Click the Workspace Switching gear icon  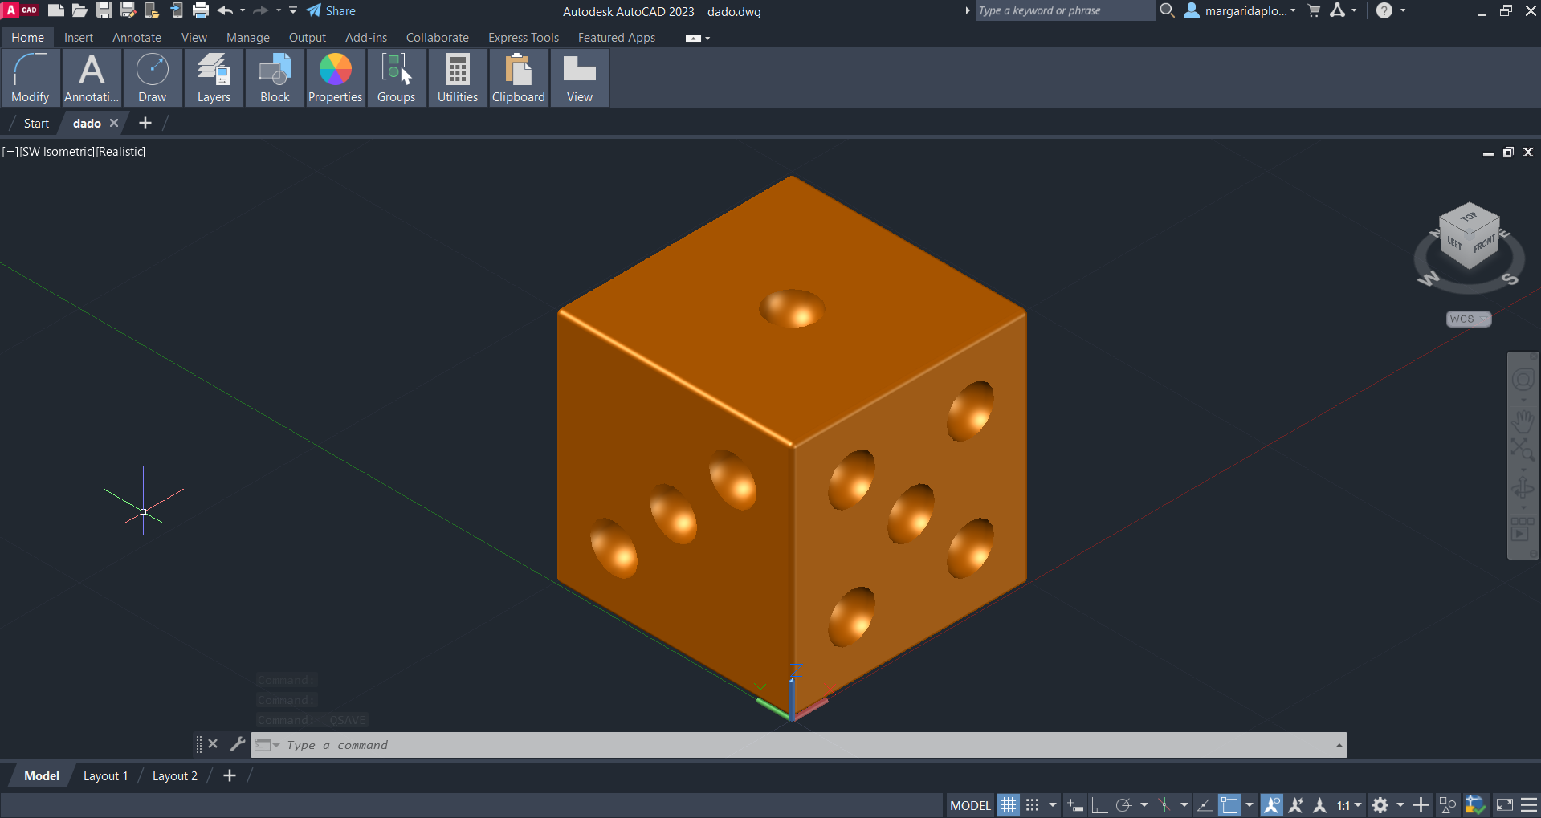1380,805
